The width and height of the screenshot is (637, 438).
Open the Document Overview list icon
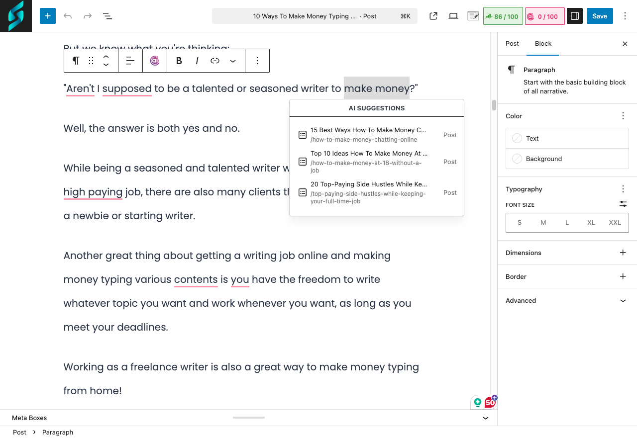[x=107, y=16]
